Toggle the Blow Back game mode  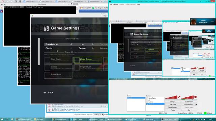point(58,60)
